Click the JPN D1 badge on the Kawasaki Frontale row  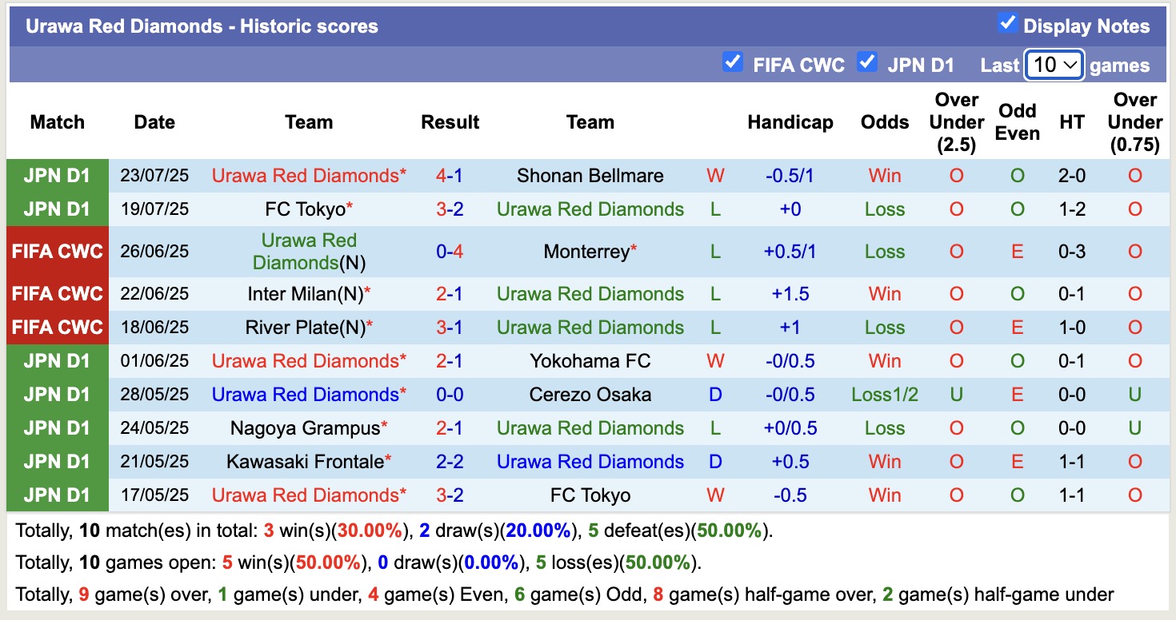pos(57,461)
